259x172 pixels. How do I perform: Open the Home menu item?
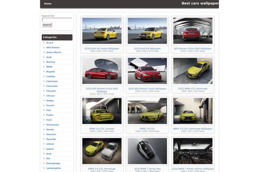(48, 3)
